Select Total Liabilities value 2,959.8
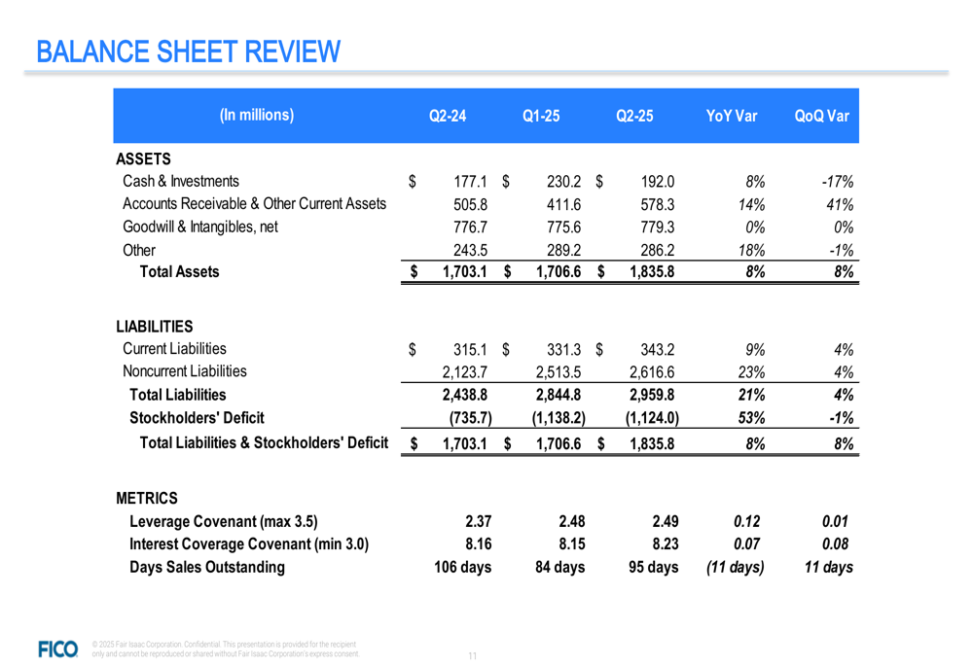The width and height of the screenshot is (973, 666). (652, 395)
